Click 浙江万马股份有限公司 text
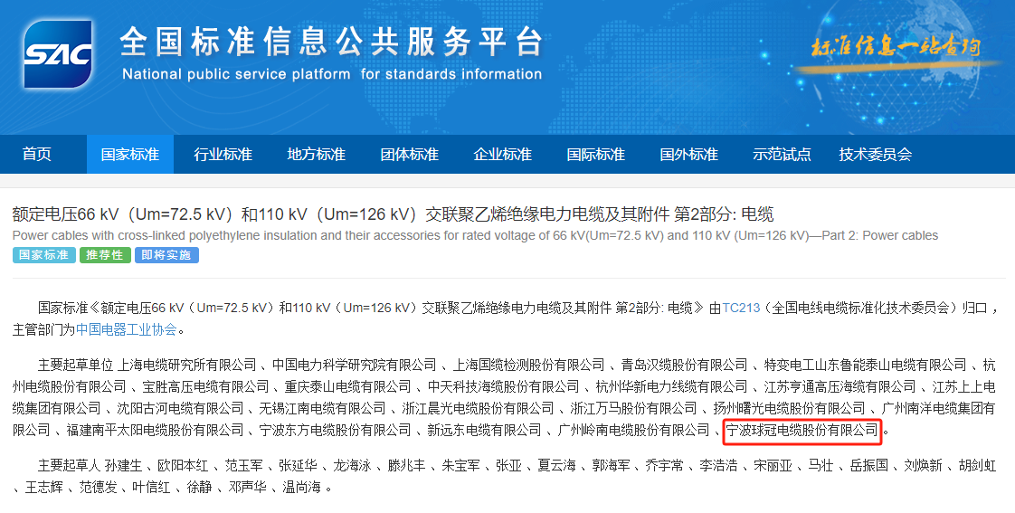This screenshot has height=513, width=1015. pyautogui.click(x=634, y=409)
